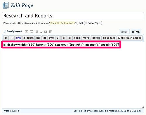This screenshot has width=146, height=115.
Task: Click the shortcode brackets insert icon
Action: (x=46, y=32)
